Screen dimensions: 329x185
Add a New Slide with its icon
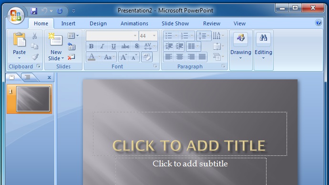tap(56, 39)
